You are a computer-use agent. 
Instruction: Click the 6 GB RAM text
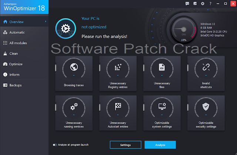click(206, 28)
